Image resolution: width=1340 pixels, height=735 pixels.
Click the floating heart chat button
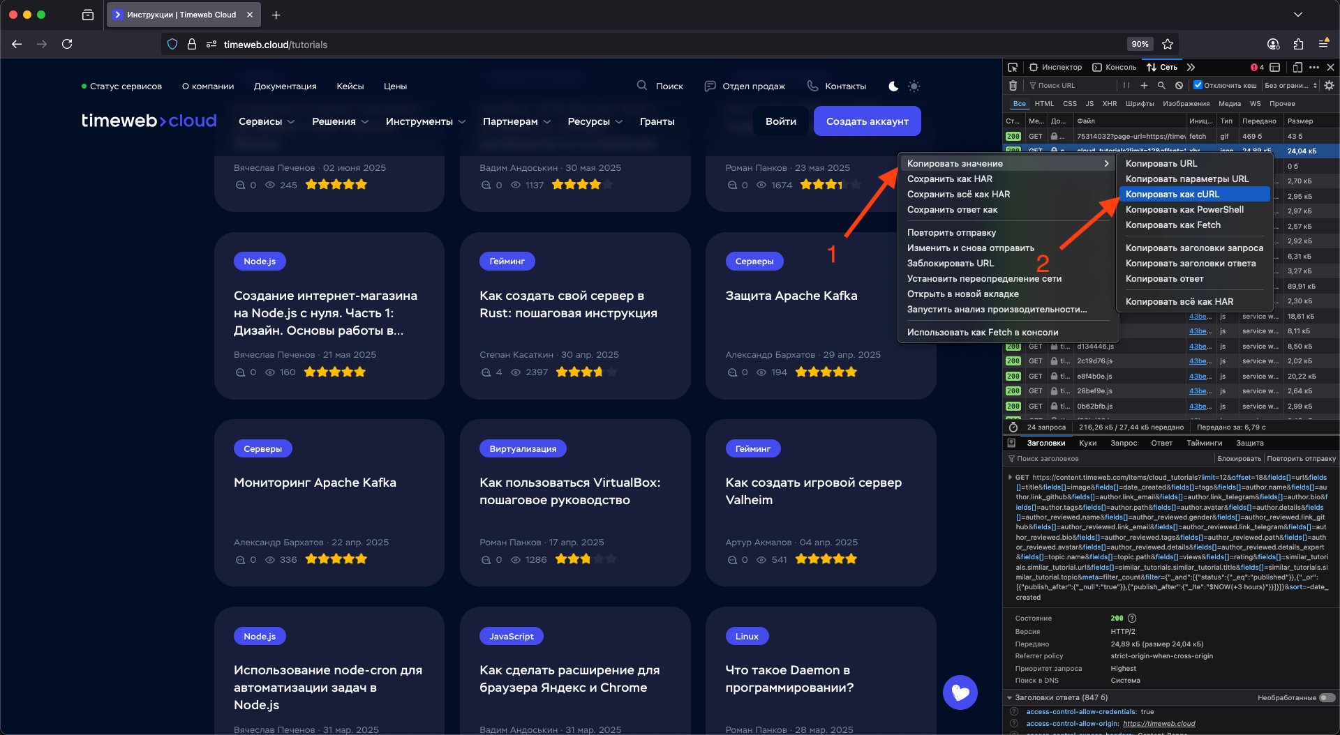click(x=960, y=692)
